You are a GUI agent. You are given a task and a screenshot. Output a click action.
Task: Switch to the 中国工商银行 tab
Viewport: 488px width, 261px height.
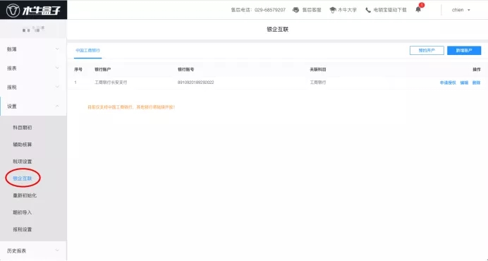87,51
